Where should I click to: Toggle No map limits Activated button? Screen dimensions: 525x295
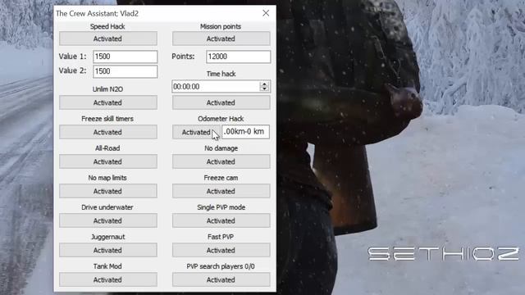tap(108, 191)
